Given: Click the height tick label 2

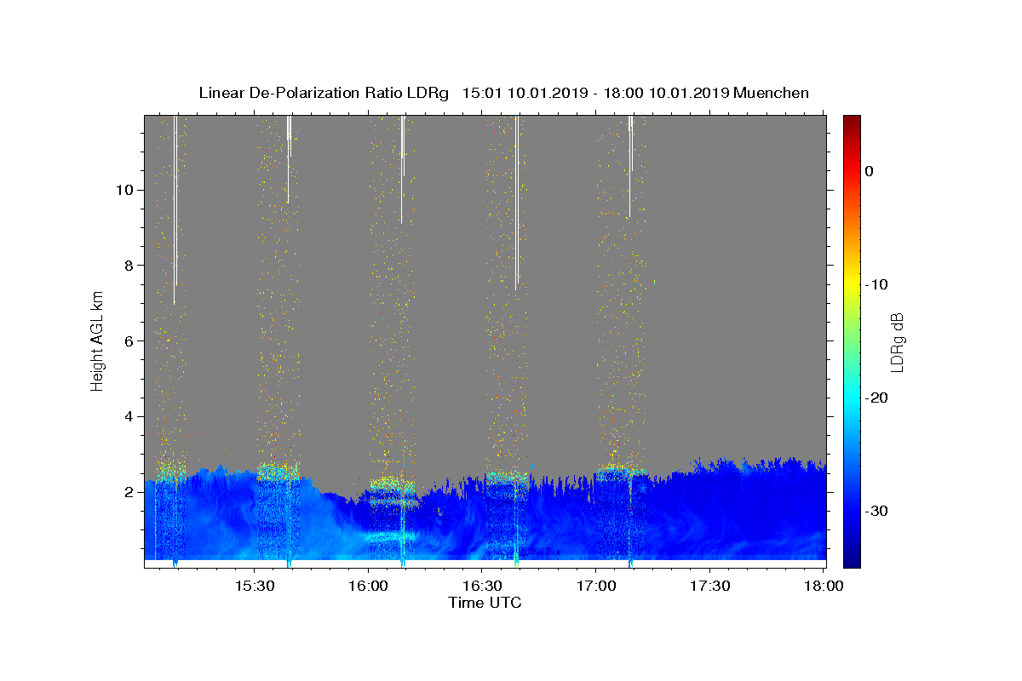Looking at the screenshot, I should click(127, 492).
